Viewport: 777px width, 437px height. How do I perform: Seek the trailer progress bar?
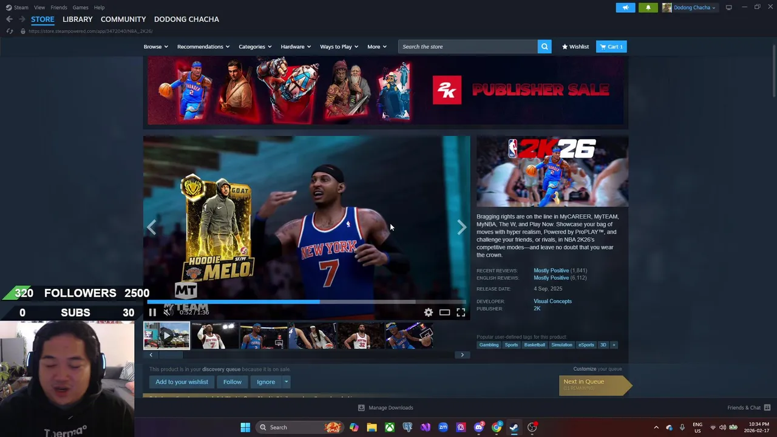point(307,302)
